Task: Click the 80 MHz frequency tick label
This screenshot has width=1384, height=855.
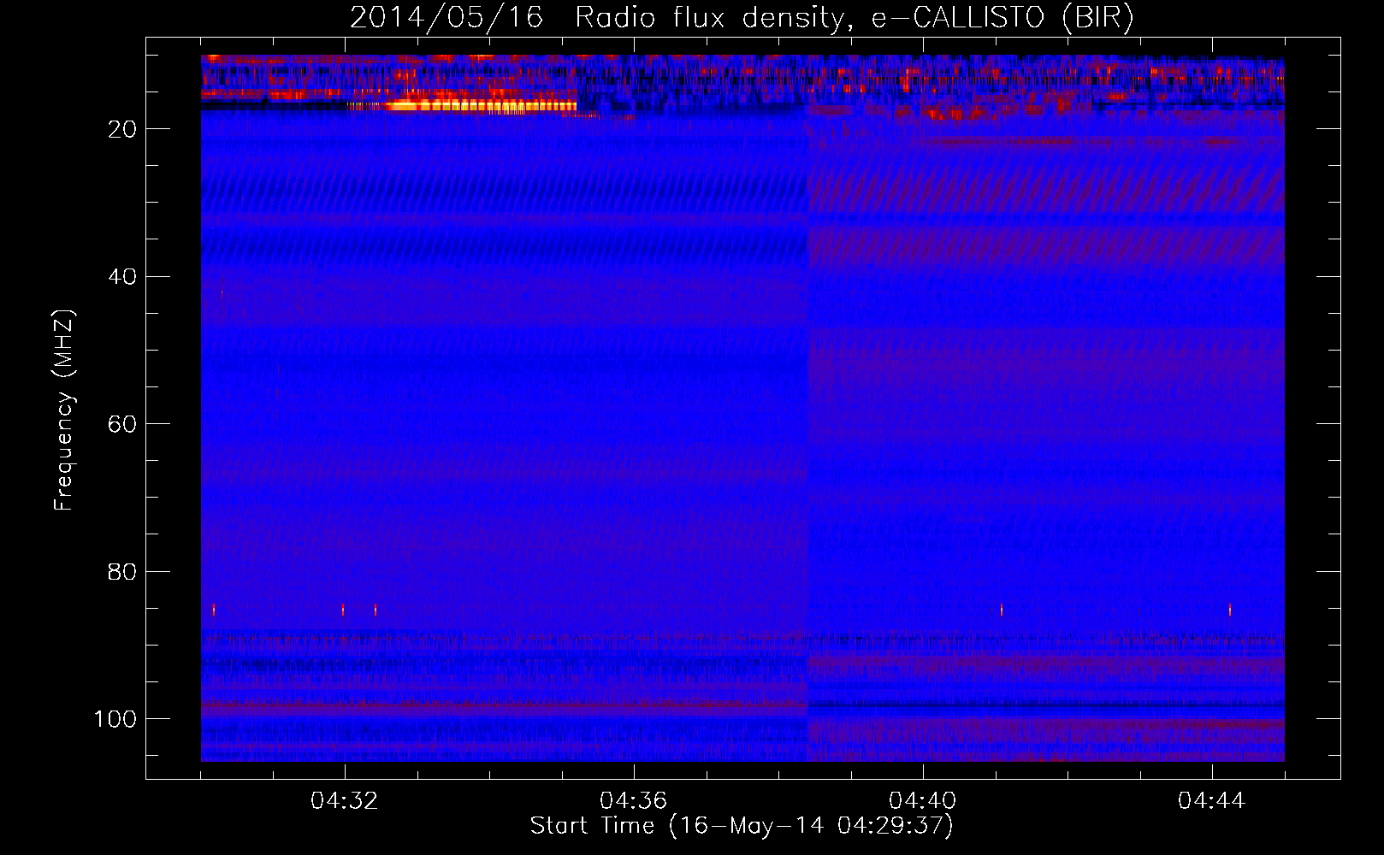Action: pyautogui.click(x=123, y=571)
